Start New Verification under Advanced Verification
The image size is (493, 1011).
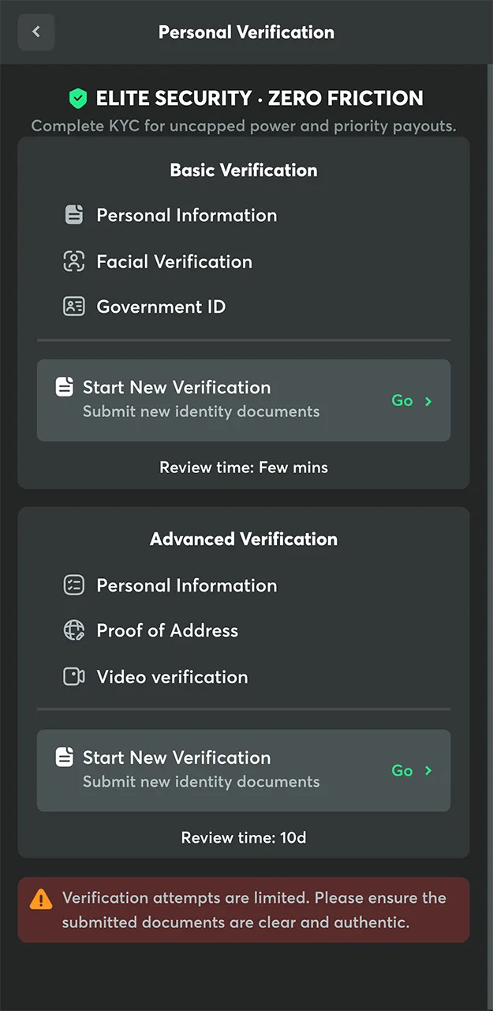(244, 770)
